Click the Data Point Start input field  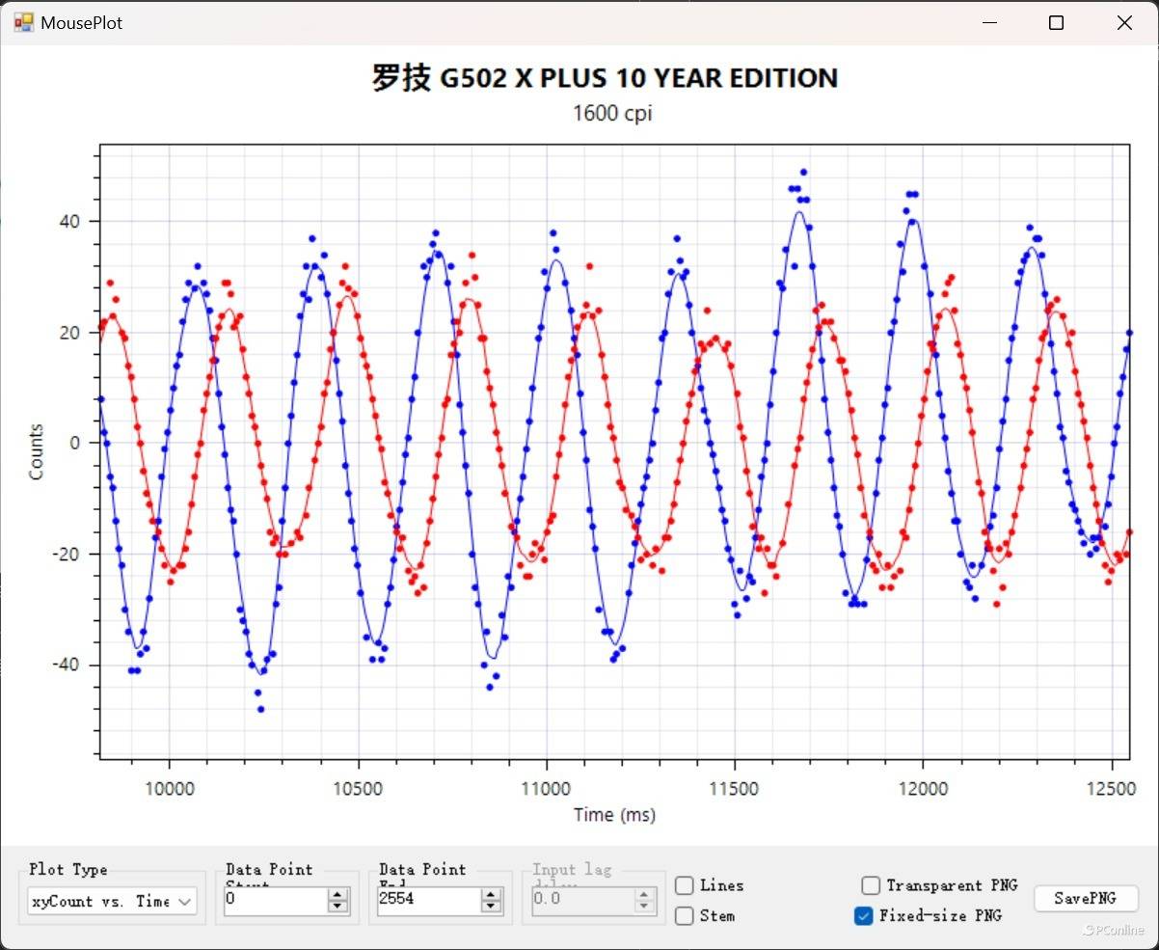(x=275, y=901)
